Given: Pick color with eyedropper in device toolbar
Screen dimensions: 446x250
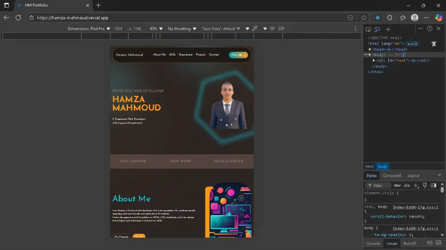Looking at the screenshot, I should click(x=255, y=29).
